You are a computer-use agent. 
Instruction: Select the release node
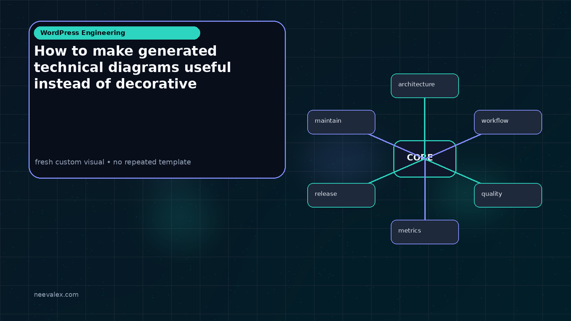(341, 195)
